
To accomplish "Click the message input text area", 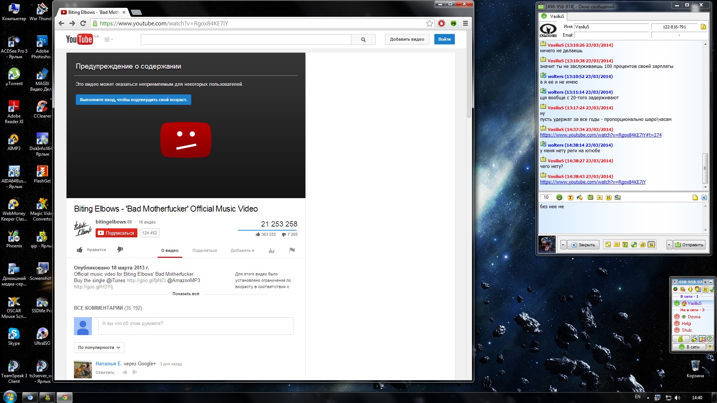I will click(620, 218).
